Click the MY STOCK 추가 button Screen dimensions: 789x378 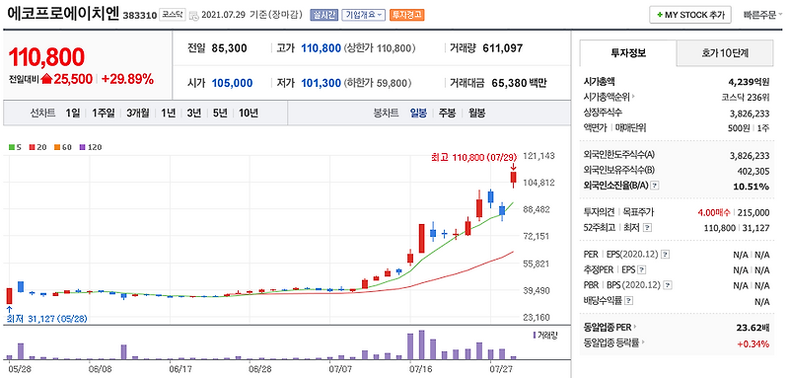[x=689, y=15]
